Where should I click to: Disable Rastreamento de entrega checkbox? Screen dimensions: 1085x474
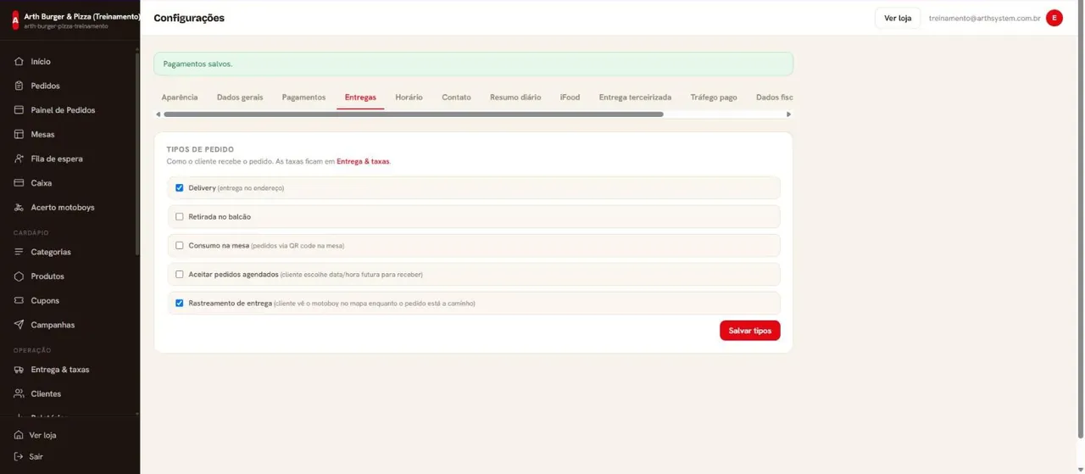[179, 304]
